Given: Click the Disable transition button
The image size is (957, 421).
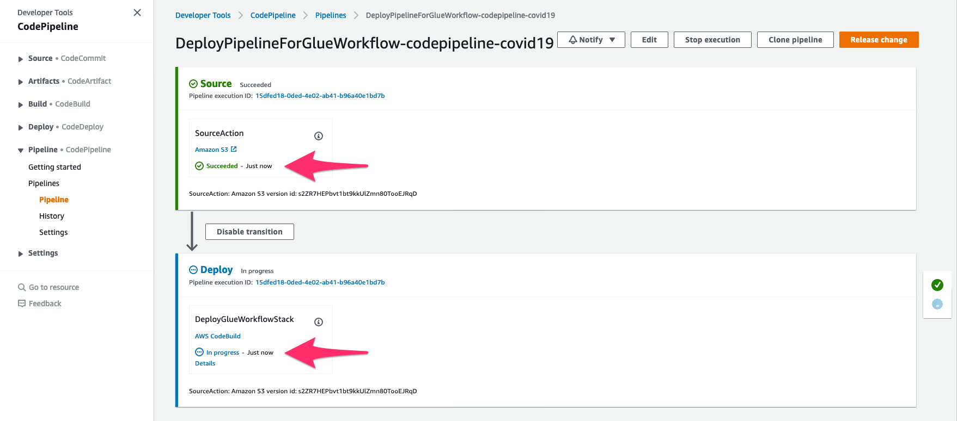Looking at the screenshot, I should 249,232.
